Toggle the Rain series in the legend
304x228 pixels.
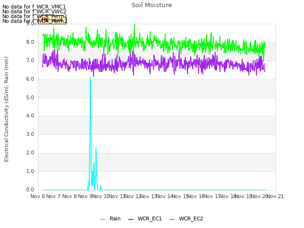[x=110, y=218]
